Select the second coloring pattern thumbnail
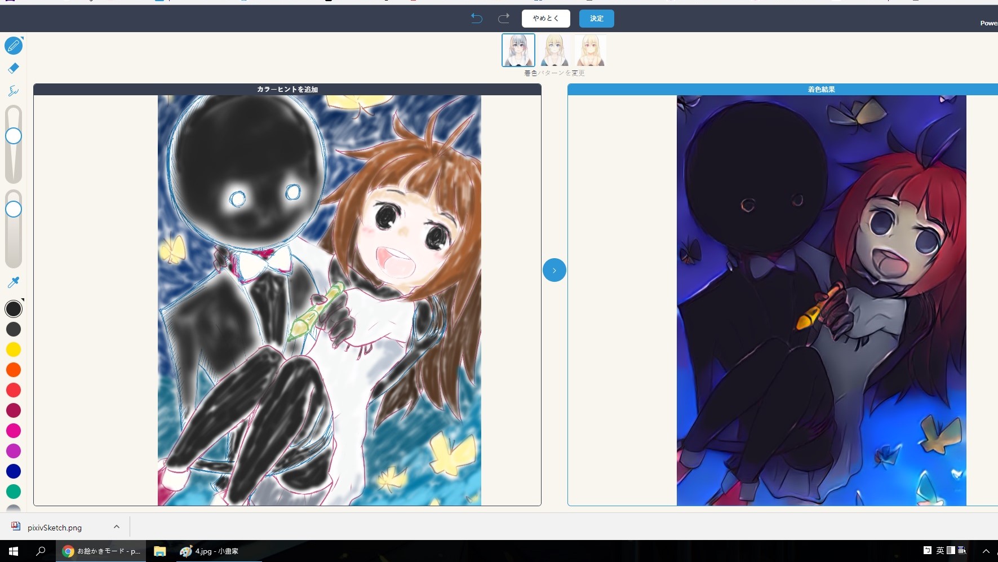Viewport: 998px width, 562px height. [555, 50]
